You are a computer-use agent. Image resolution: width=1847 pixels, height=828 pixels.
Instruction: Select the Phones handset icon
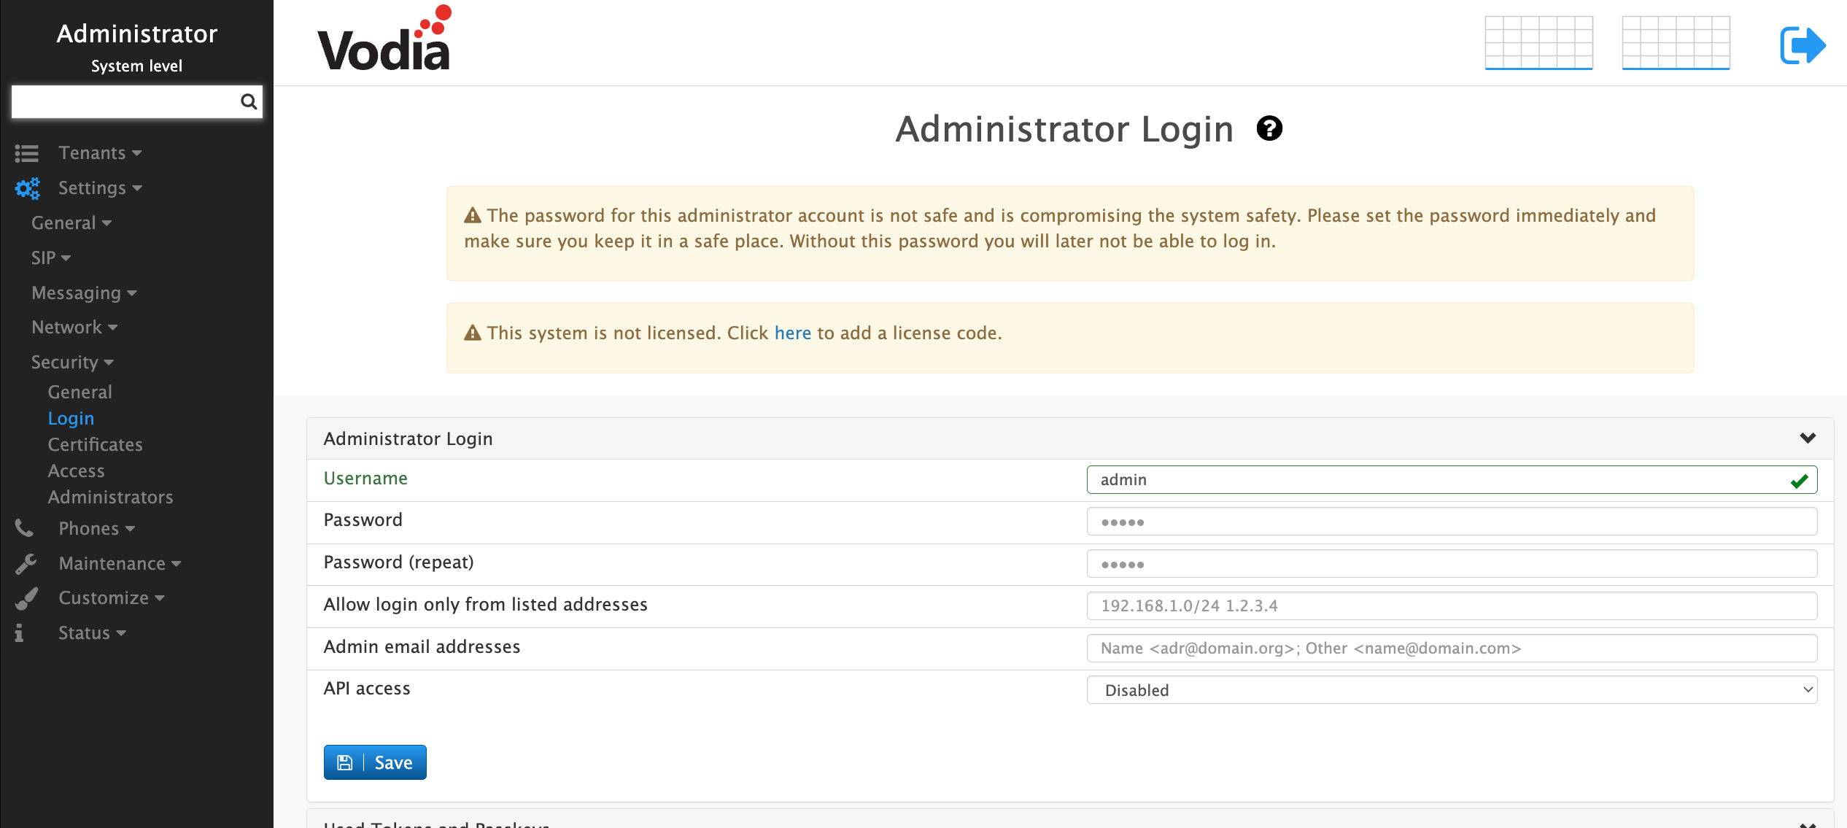[x=24, y=527]
